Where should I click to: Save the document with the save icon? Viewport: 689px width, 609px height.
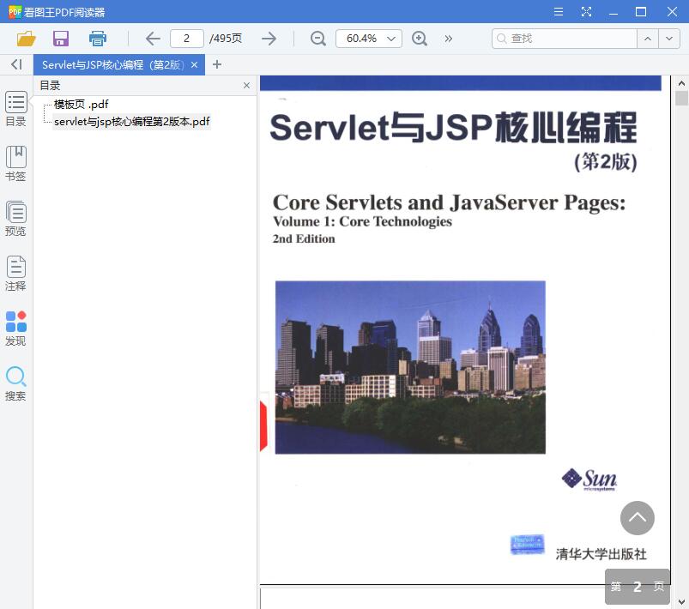60,39
